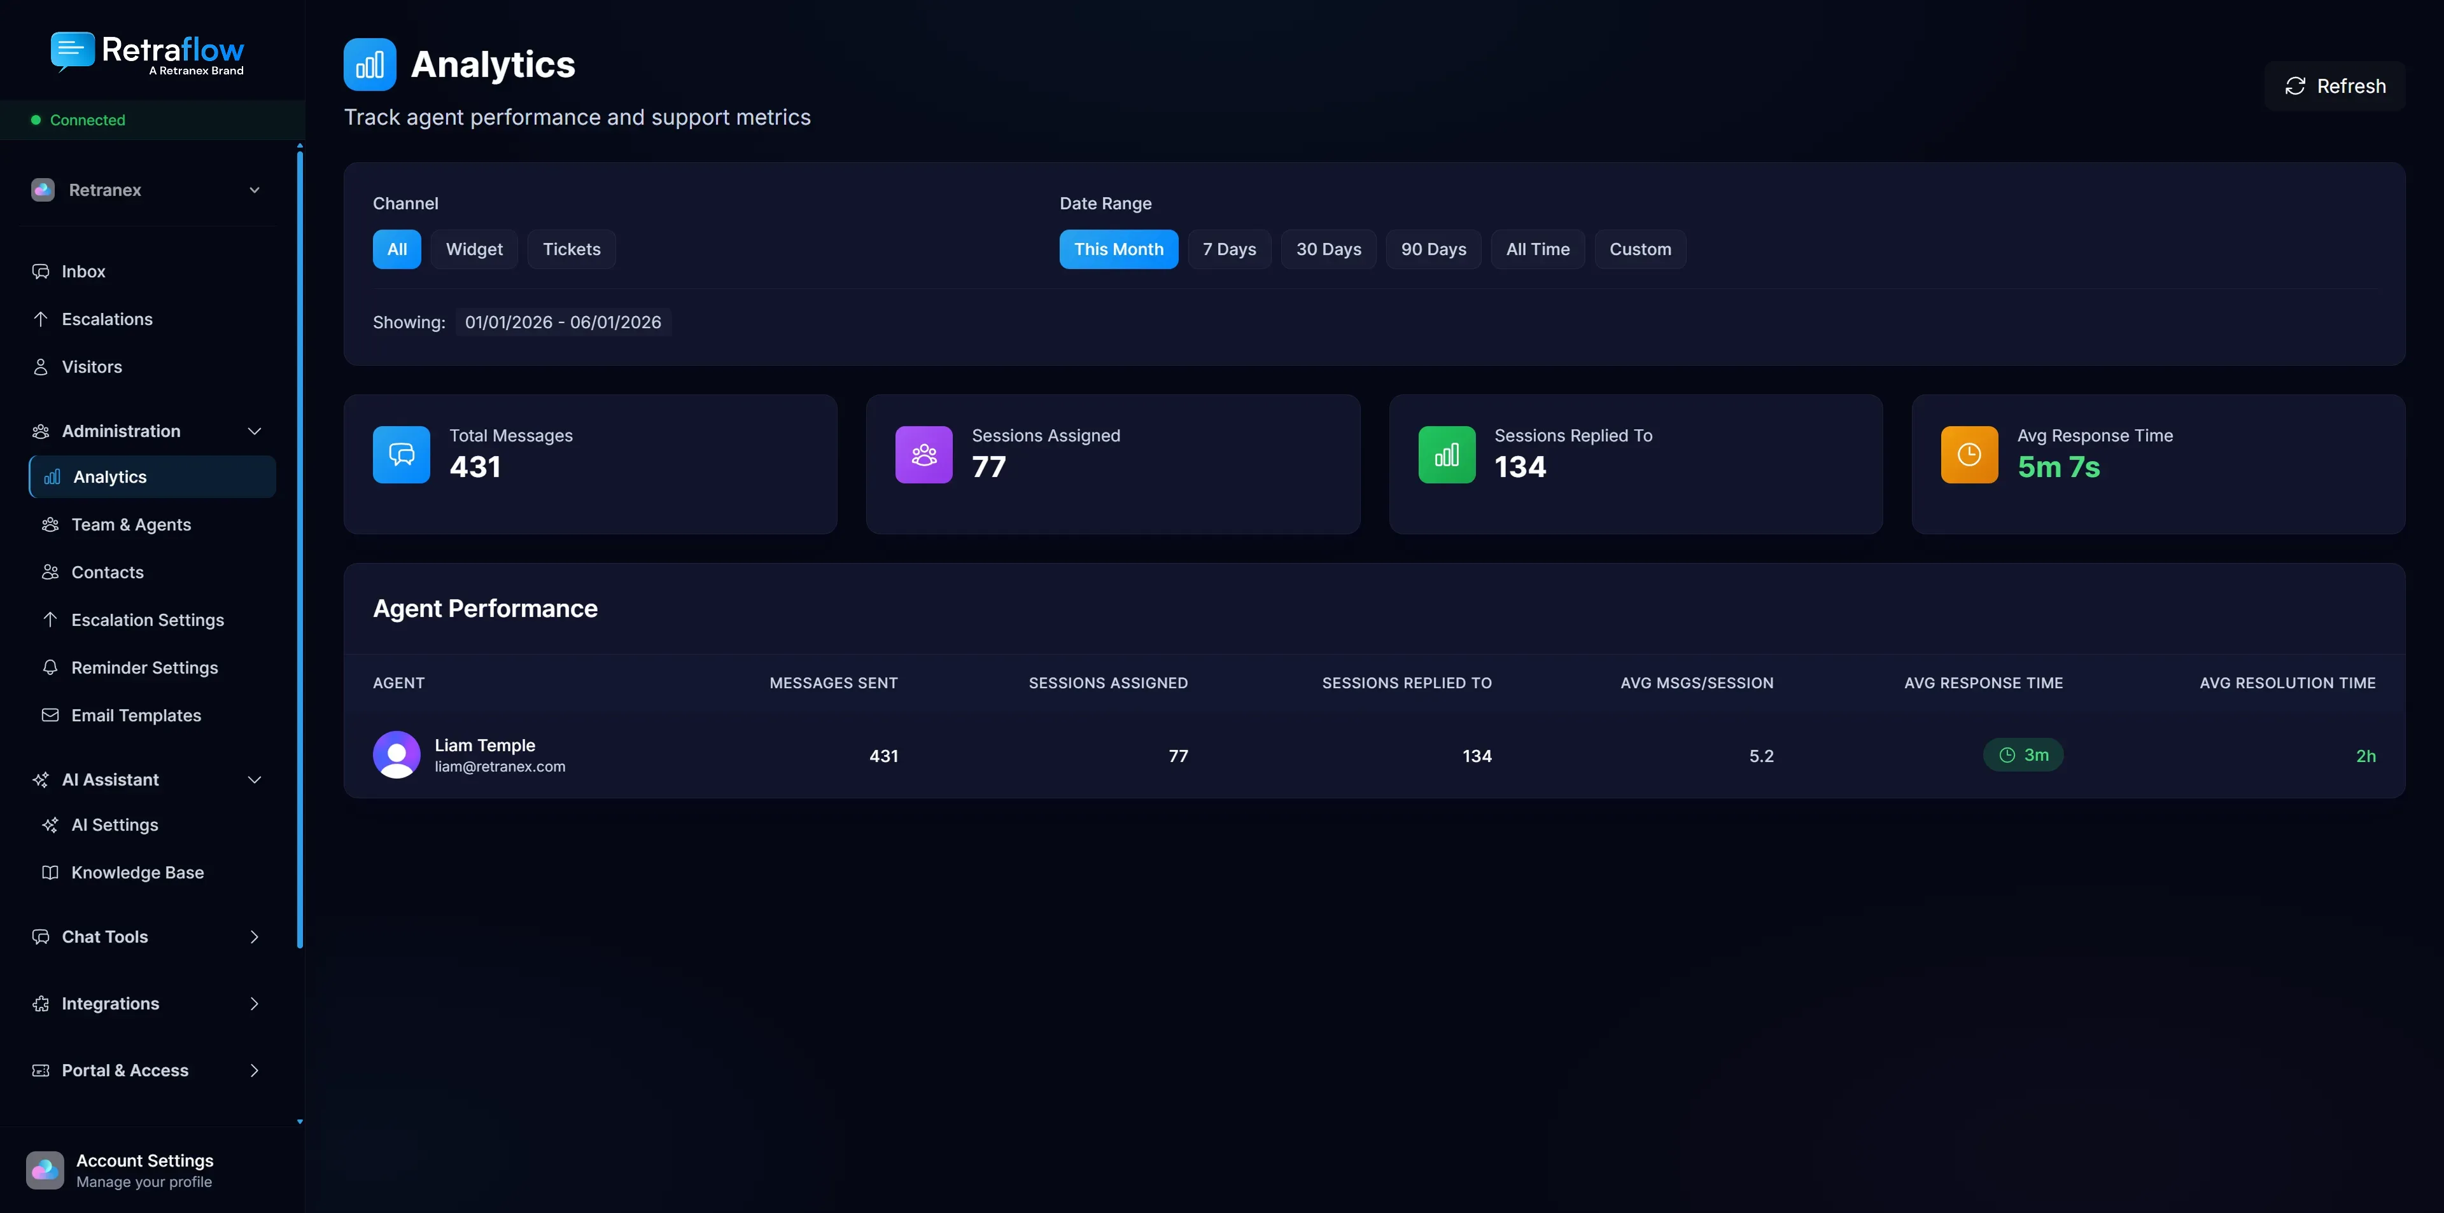This screenshot has width=2444, height=1213.
Task: Click the Retraflow logo
Action: pos(148,52)
